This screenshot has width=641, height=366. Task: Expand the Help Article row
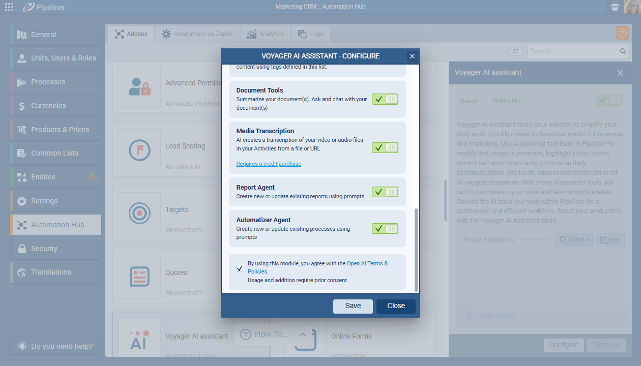point(539,316)
